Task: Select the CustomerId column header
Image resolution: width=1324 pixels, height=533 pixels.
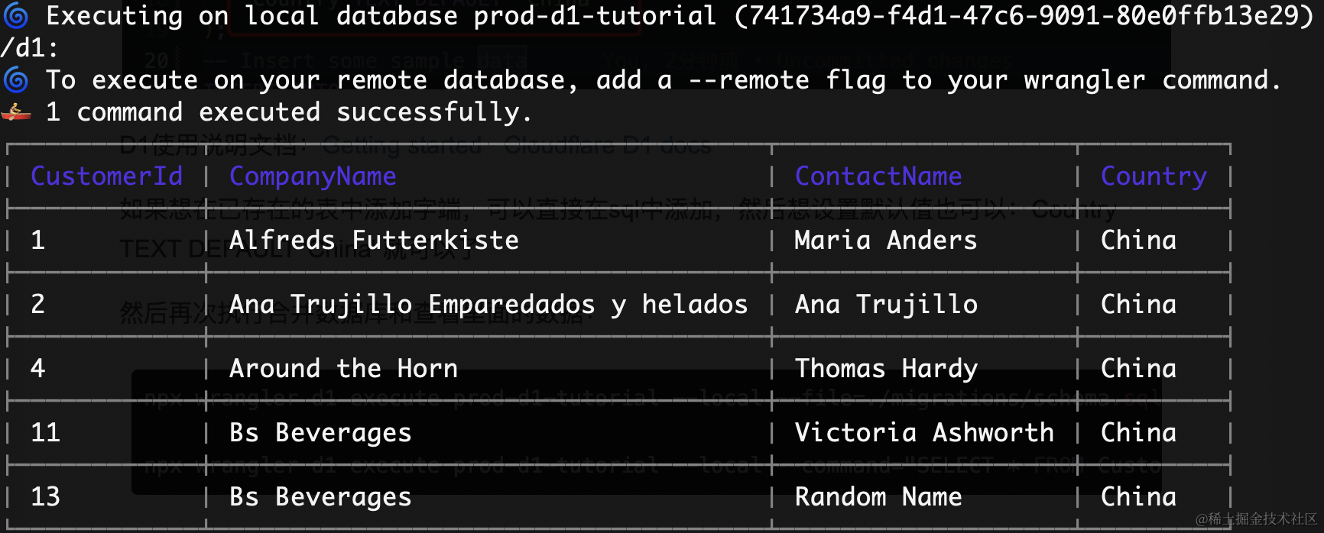Action: pos(106,176)
